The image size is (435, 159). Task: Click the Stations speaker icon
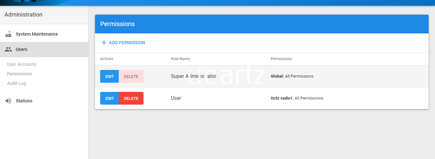[8, 101]
